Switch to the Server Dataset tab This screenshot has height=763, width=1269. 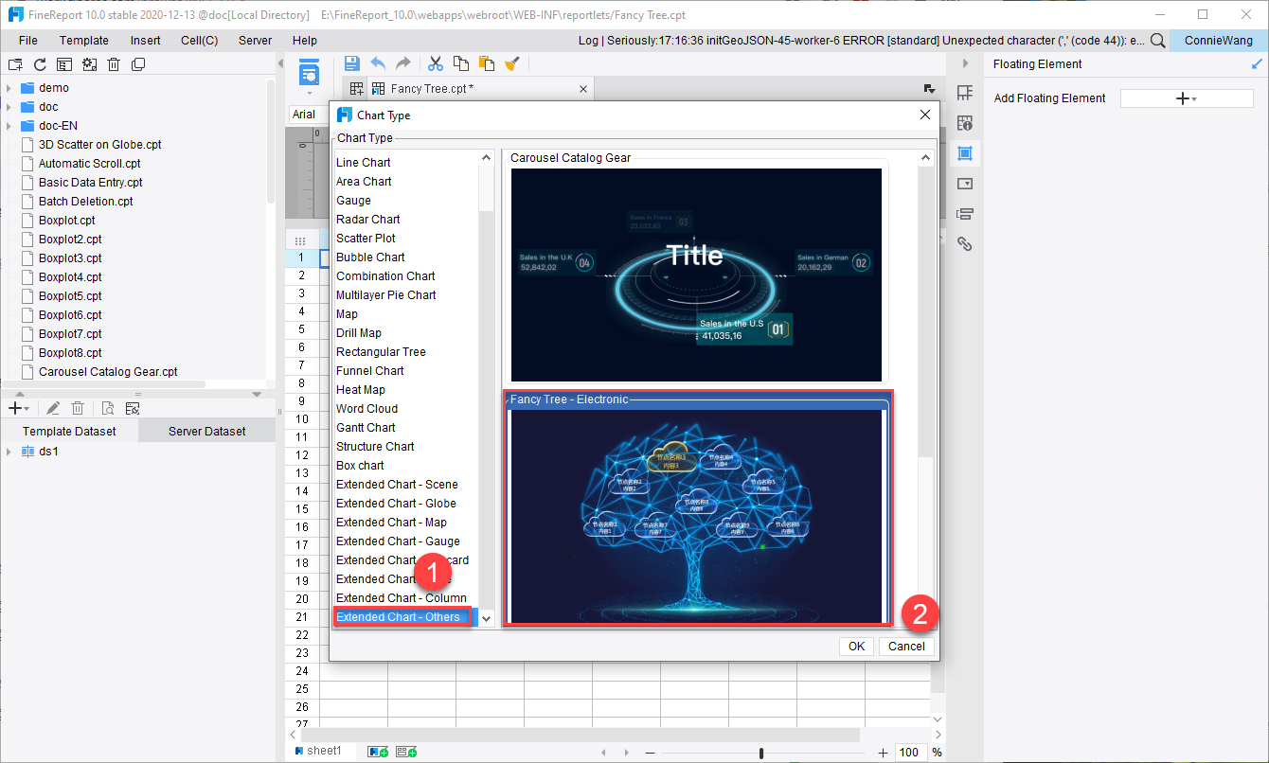pyautogui.click(x=206, y=431)
